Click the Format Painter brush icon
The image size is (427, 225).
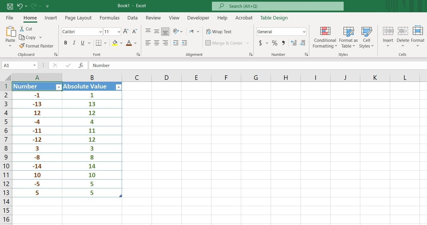click(x=22, y=46)
